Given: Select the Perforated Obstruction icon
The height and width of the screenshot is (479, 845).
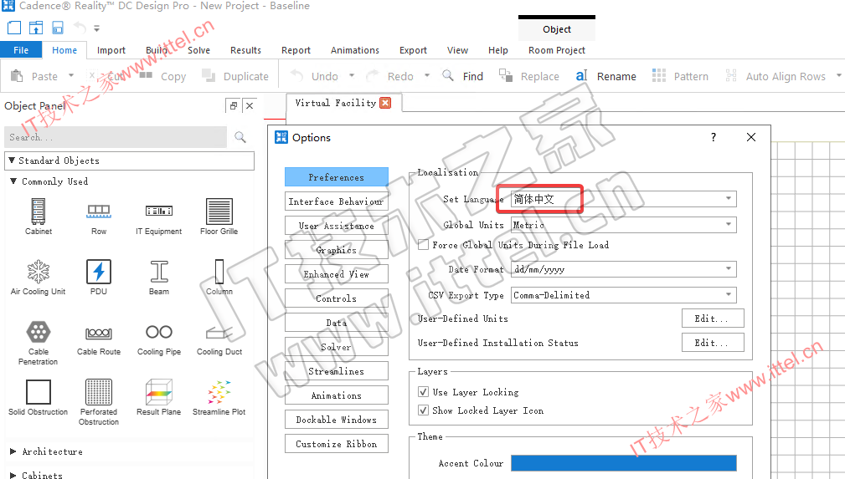Looking at the screenshot, I should 99,392.
